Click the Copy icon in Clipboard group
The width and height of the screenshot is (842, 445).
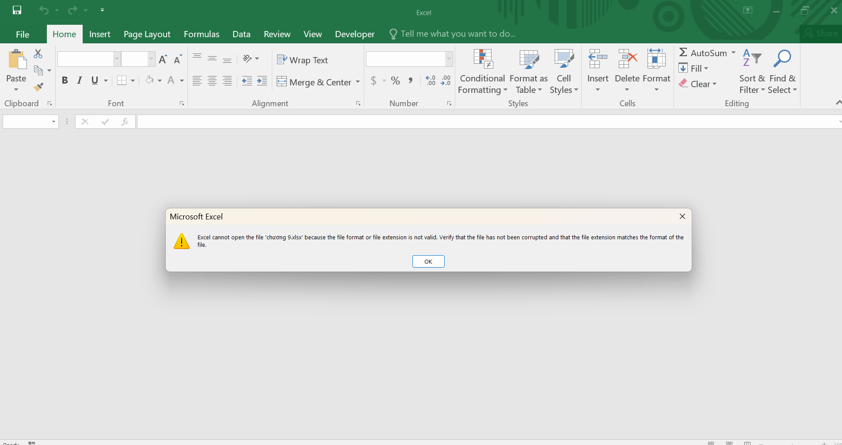[38, 70]
